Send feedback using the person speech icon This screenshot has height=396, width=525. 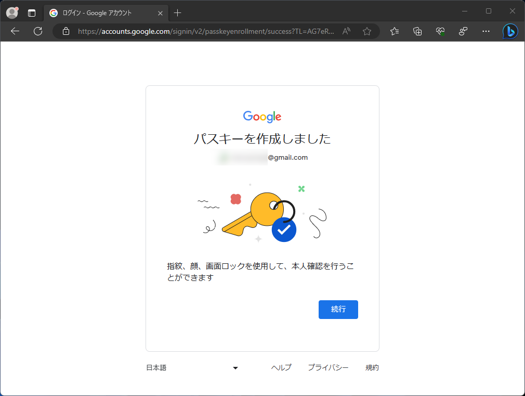coord(463,31)
